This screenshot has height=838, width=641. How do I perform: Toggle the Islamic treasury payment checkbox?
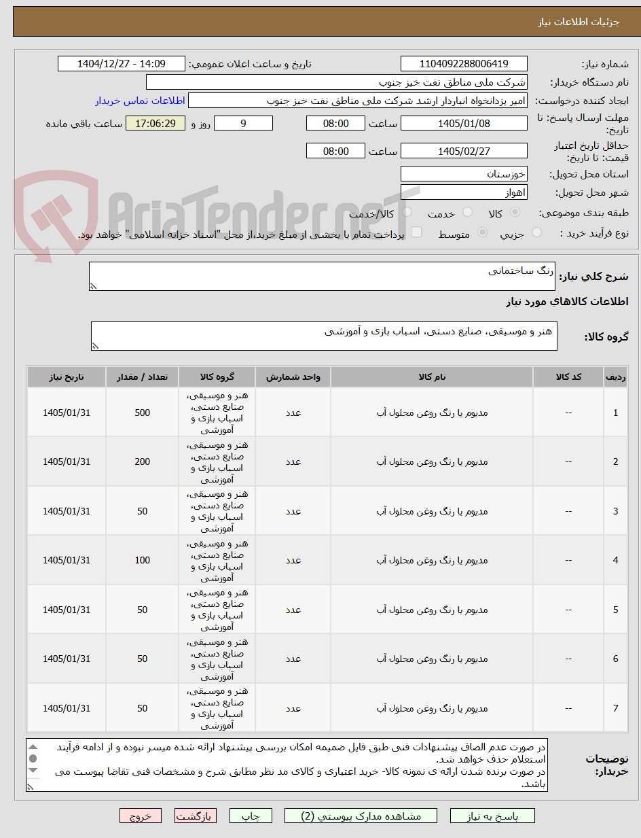click(x=416, y=232)
